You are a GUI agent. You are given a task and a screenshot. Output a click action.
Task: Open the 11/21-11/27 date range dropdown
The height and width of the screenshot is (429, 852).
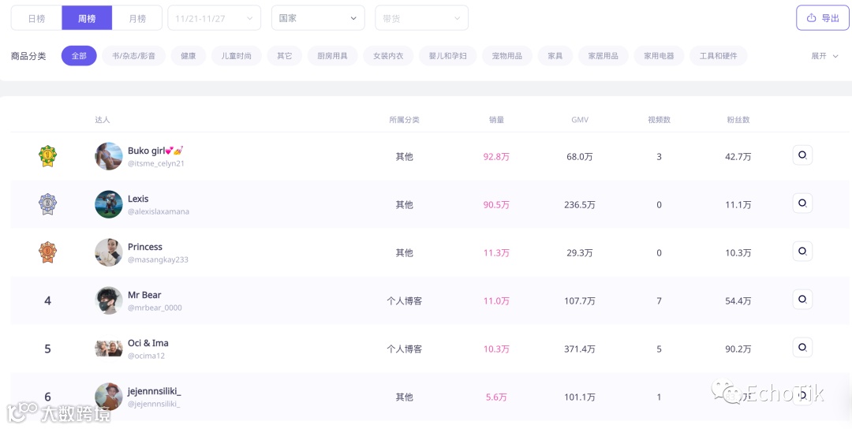pos(215,18)
